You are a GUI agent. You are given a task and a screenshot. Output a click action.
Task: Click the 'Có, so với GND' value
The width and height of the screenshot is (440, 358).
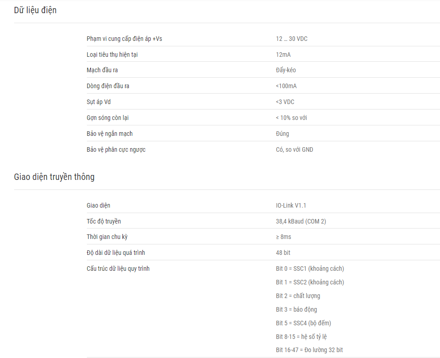coord(294,149)
